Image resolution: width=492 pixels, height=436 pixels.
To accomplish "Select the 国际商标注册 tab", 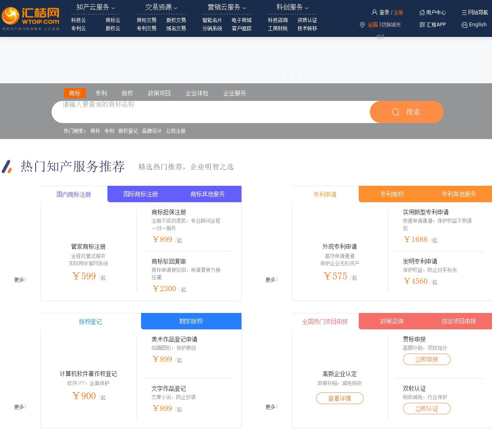I will 141,194.
